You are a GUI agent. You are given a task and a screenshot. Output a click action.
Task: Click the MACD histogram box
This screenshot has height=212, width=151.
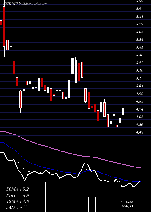coord(83,197)
